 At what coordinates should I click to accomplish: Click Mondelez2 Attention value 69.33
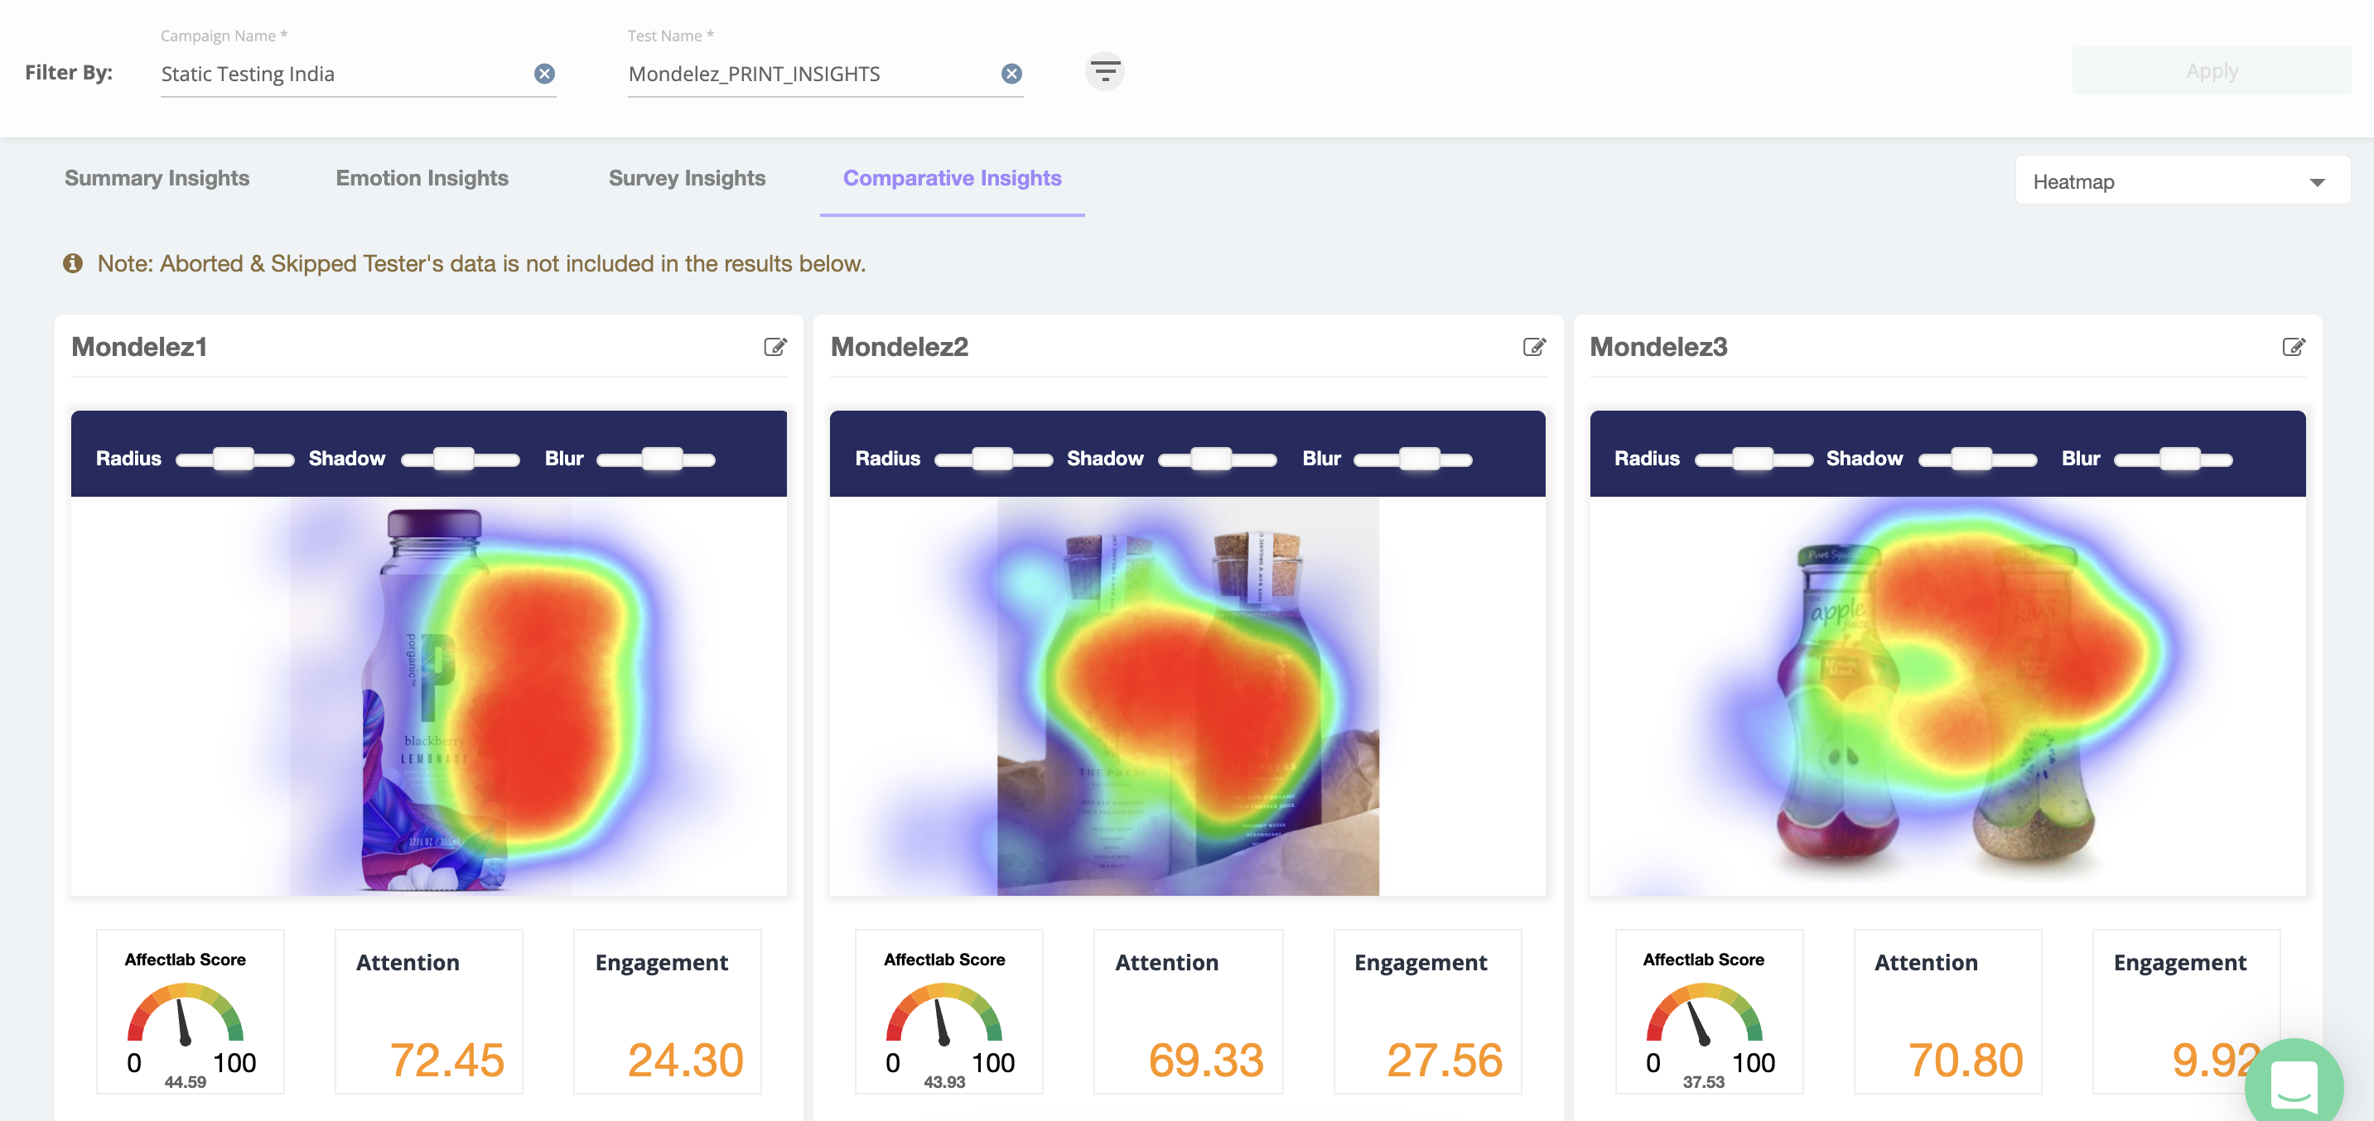[1205, 1061]
